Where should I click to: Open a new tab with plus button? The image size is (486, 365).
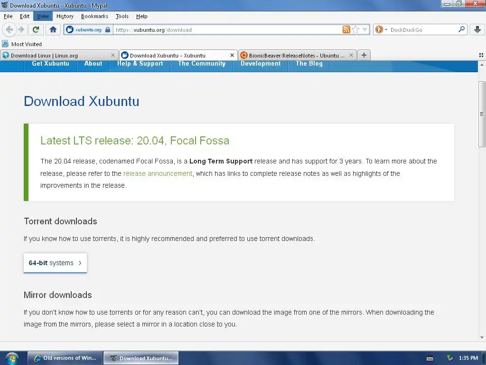[364, 55]
